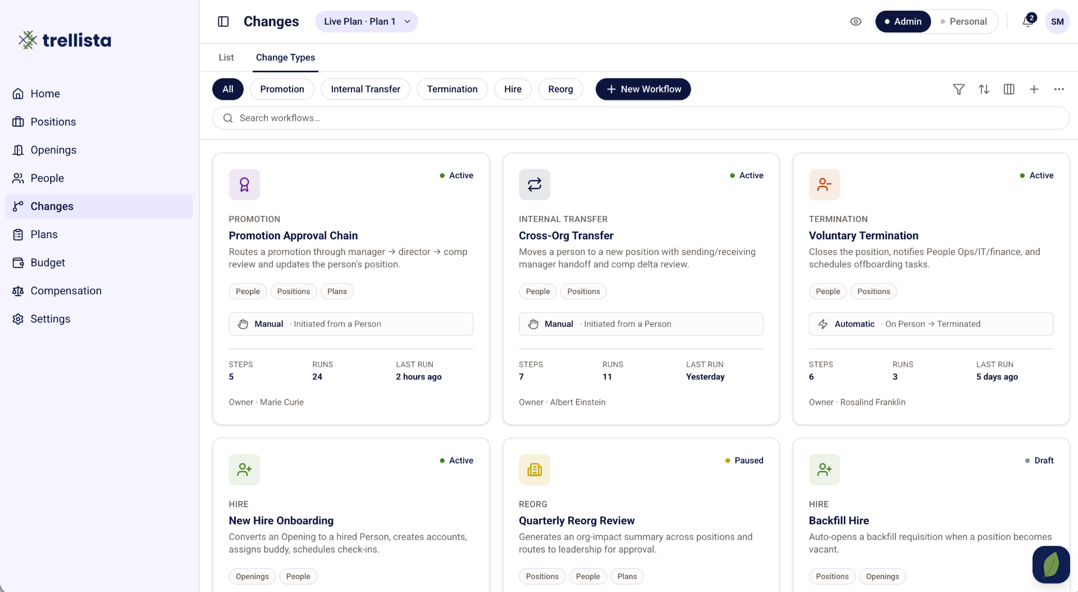Viewport: 1078px width, 592px height.
Task: Filter by Reorg chip
Action: tap(560, 89)
